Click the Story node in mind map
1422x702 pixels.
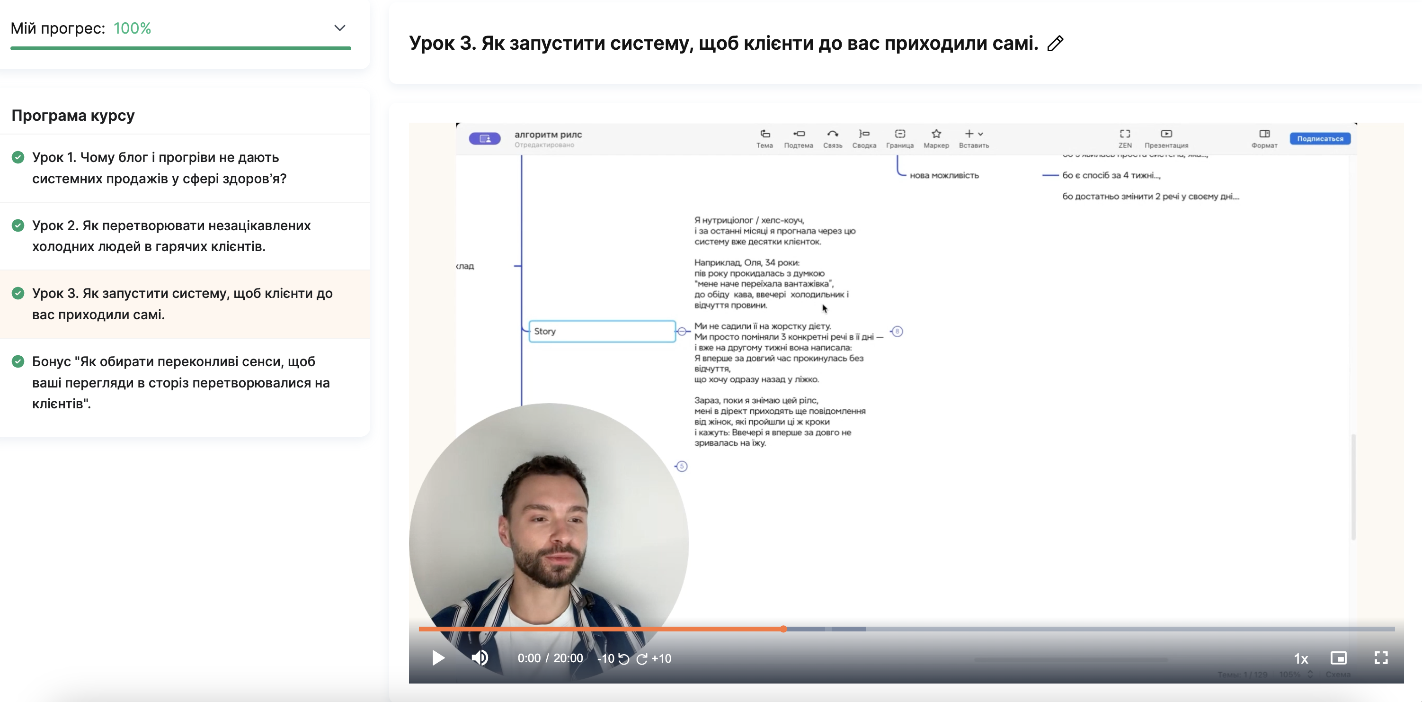(602, 332)
